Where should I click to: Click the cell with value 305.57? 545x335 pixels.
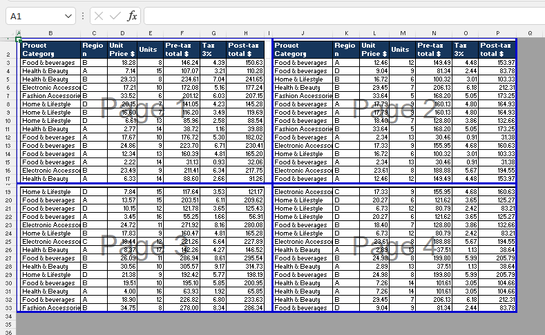[182, 267]
